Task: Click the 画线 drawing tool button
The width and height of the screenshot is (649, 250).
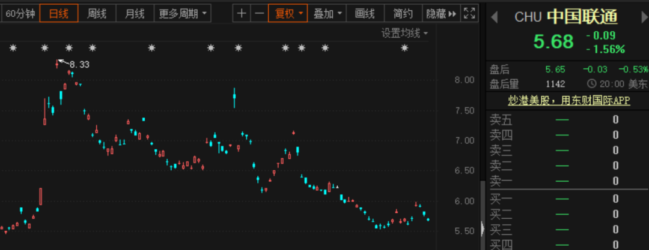Action: point(365,14)
